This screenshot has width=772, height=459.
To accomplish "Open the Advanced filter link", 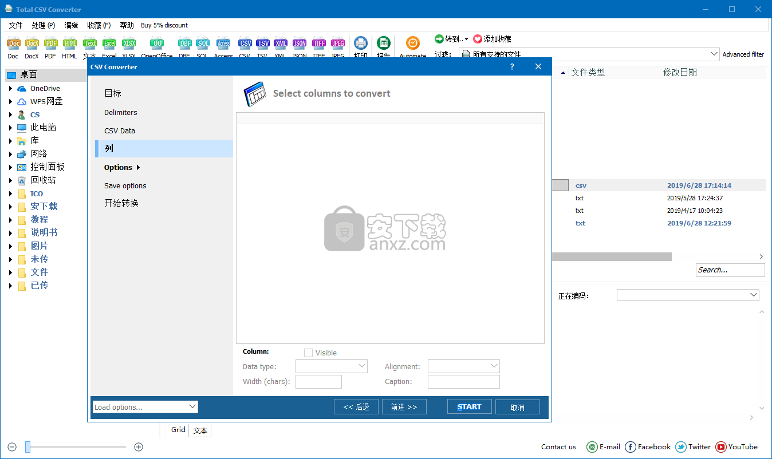I will point(743,54).
